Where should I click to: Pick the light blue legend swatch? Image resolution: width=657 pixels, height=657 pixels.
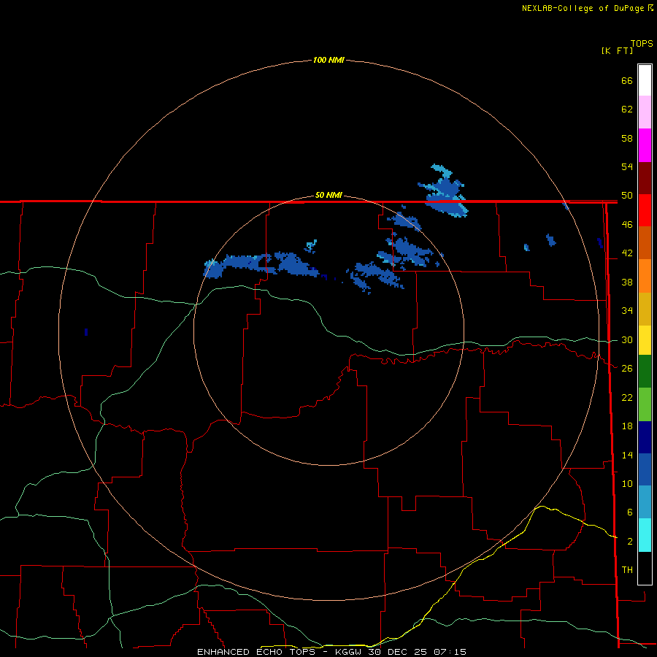[x=645, y=502]
